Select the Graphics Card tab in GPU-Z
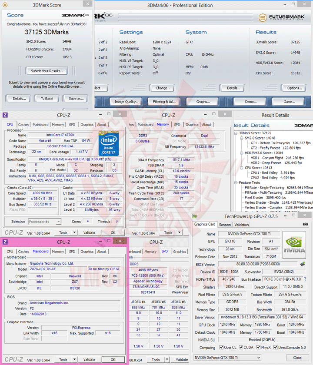This screenshot has width=313, height=365. (205, 224)
